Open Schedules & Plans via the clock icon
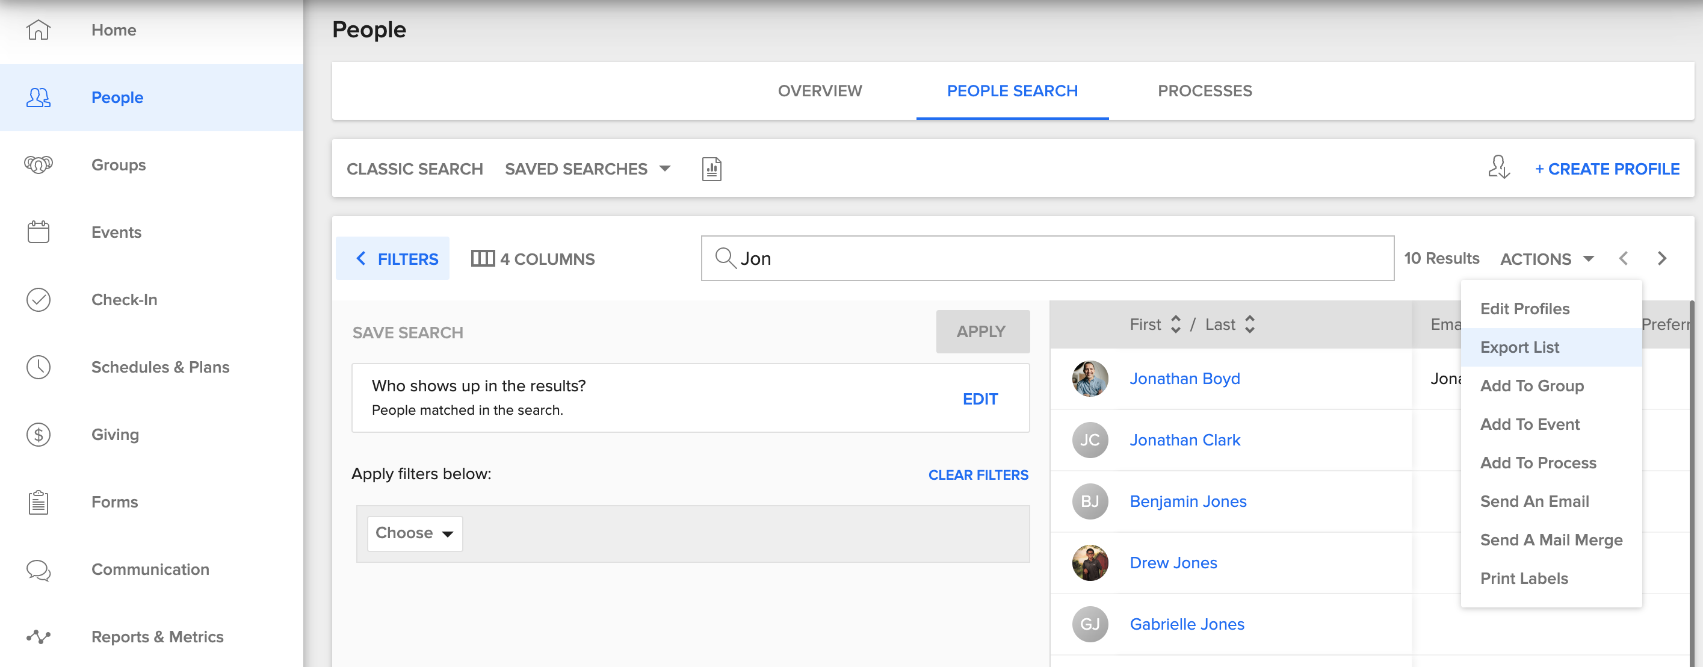Viewport: 1703px width, 667px height. [x=38, y=367]
